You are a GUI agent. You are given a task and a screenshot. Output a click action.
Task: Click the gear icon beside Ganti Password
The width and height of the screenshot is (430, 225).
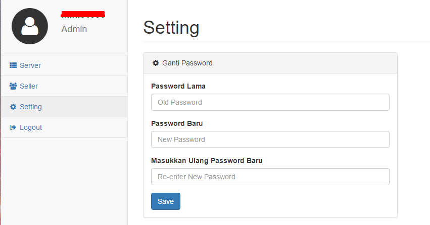click(x=156, y=63)
